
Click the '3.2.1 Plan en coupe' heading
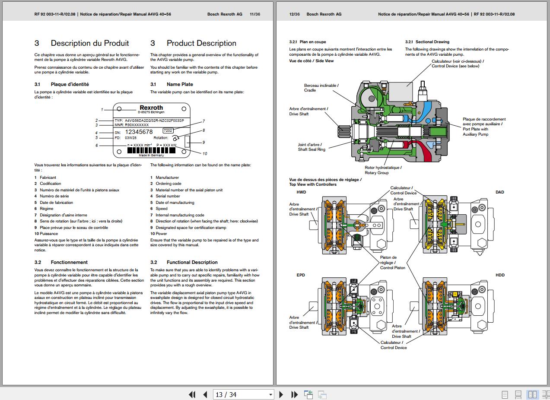click(x=308, y=42)
